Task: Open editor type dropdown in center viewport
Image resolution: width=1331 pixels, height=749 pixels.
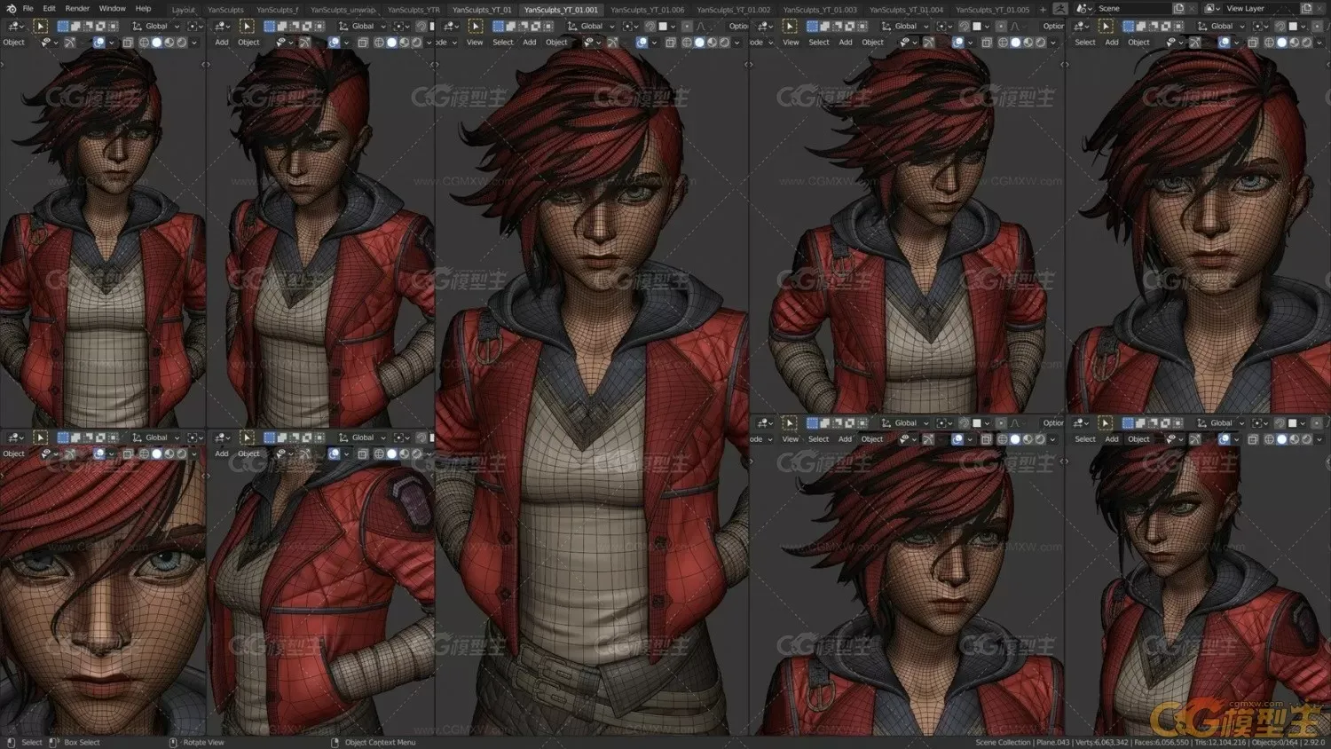Action: (451, 26)
